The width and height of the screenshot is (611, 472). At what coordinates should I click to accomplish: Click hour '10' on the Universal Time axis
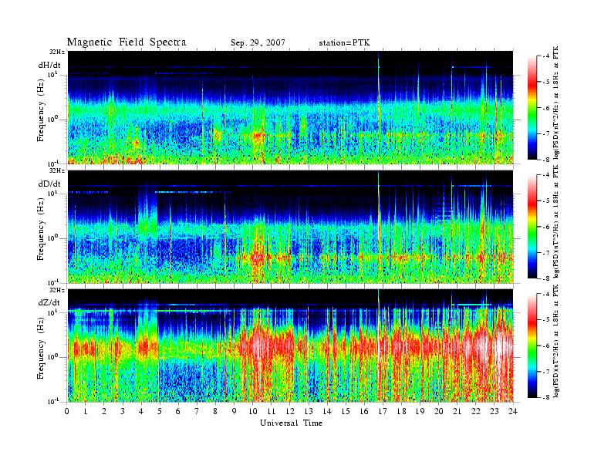pyautogui.click(x=253, y=411)
